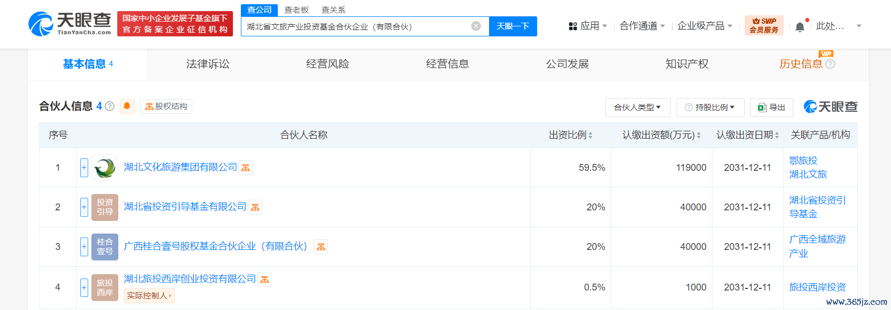The width and height of the screenshot is (891, 310).
Task: Open 湖北文化旅游集团有限公司 company link
Action: [x=180, y=167]
